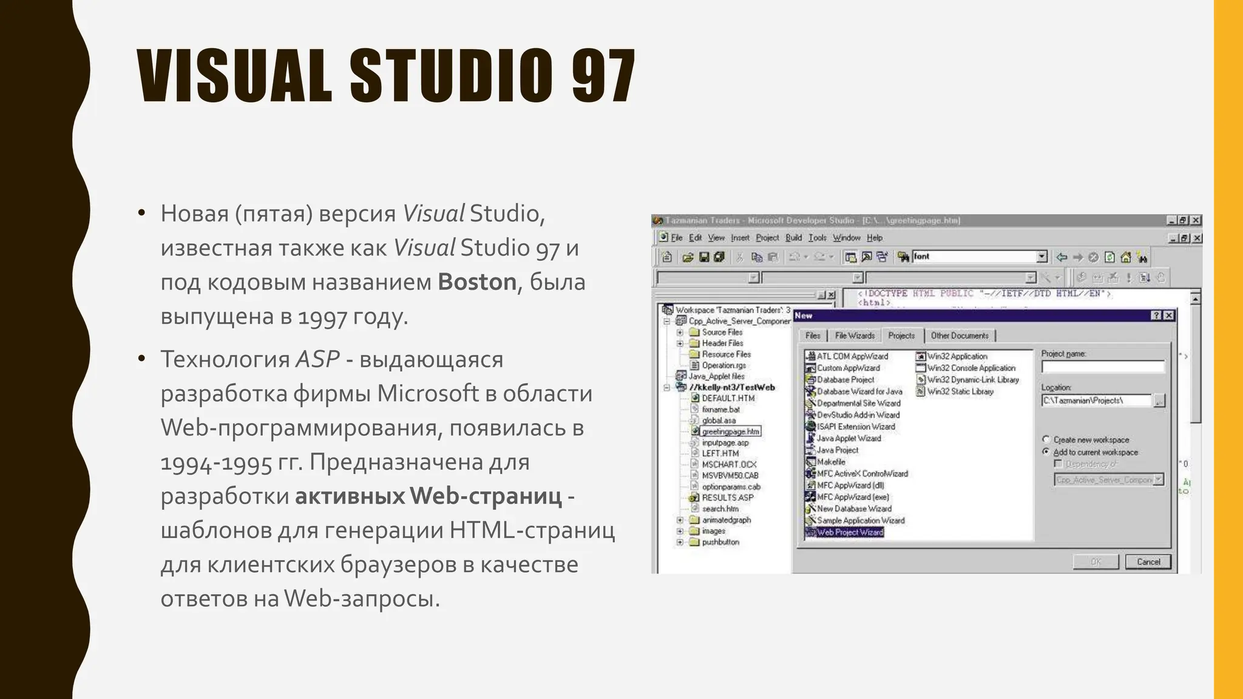Toggle the Workspace window toolbar icon
Screen dimensions: 1243x699
coord(850,257)
